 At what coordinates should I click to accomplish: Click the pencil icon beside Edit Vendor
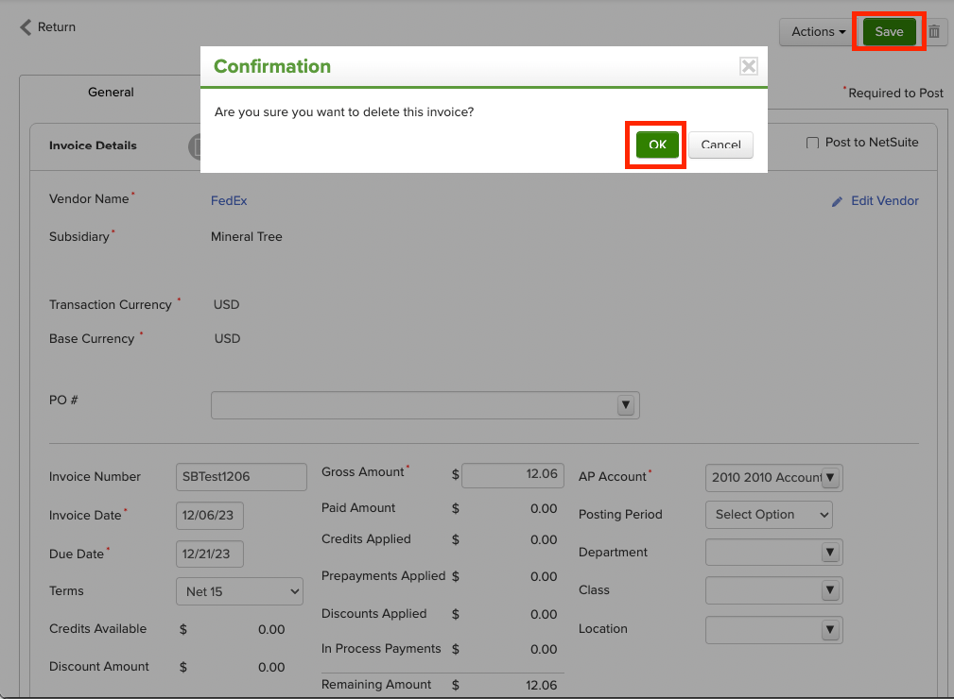836,200
